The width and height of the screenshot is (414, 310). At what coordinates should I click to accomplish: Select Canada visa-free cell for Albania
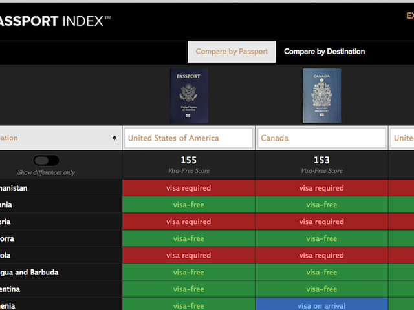pos(321,205)
